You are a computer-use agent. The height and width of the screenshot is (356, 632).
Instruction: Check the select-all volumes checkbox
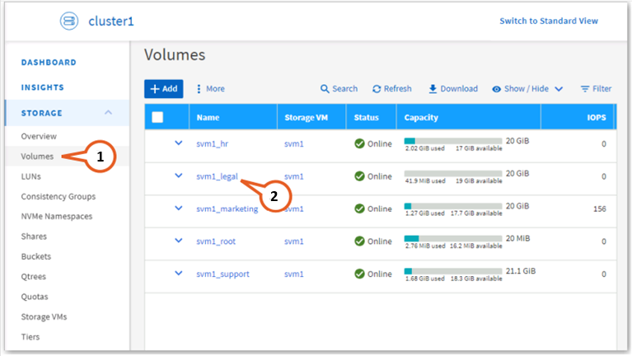(x=157, y=118)
